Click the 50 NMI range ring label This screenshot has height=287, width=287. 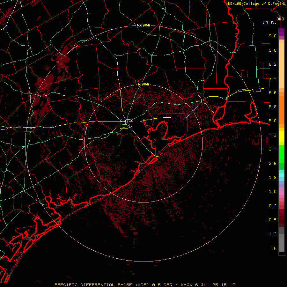click(x=143, y=84)
